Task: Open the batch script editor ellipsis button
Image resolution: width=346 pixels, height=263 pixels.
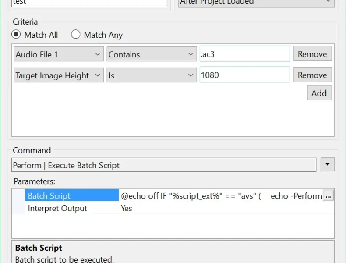Action: click(328, 196)
